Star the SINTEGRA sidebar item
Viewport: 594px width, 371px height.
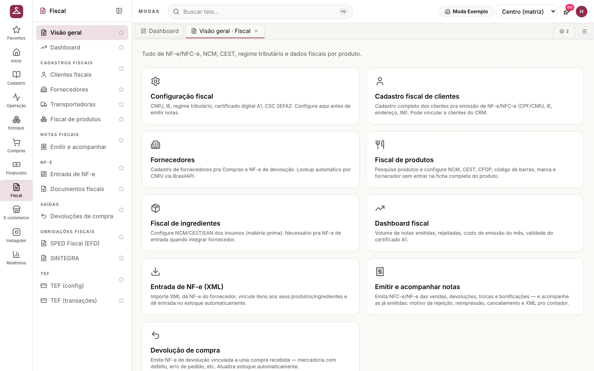[121, 258]
